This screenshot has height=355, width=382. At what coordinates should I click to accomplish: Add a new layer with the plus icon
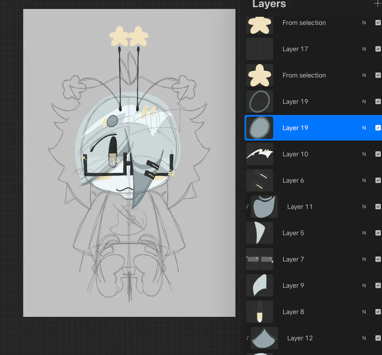pyautogui.click(x=378, y=3)
